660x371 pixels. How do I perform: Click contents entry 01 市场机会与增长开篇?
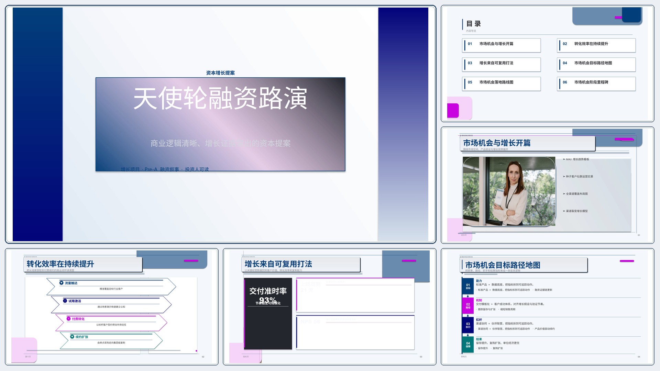click(x=502, y=45)
